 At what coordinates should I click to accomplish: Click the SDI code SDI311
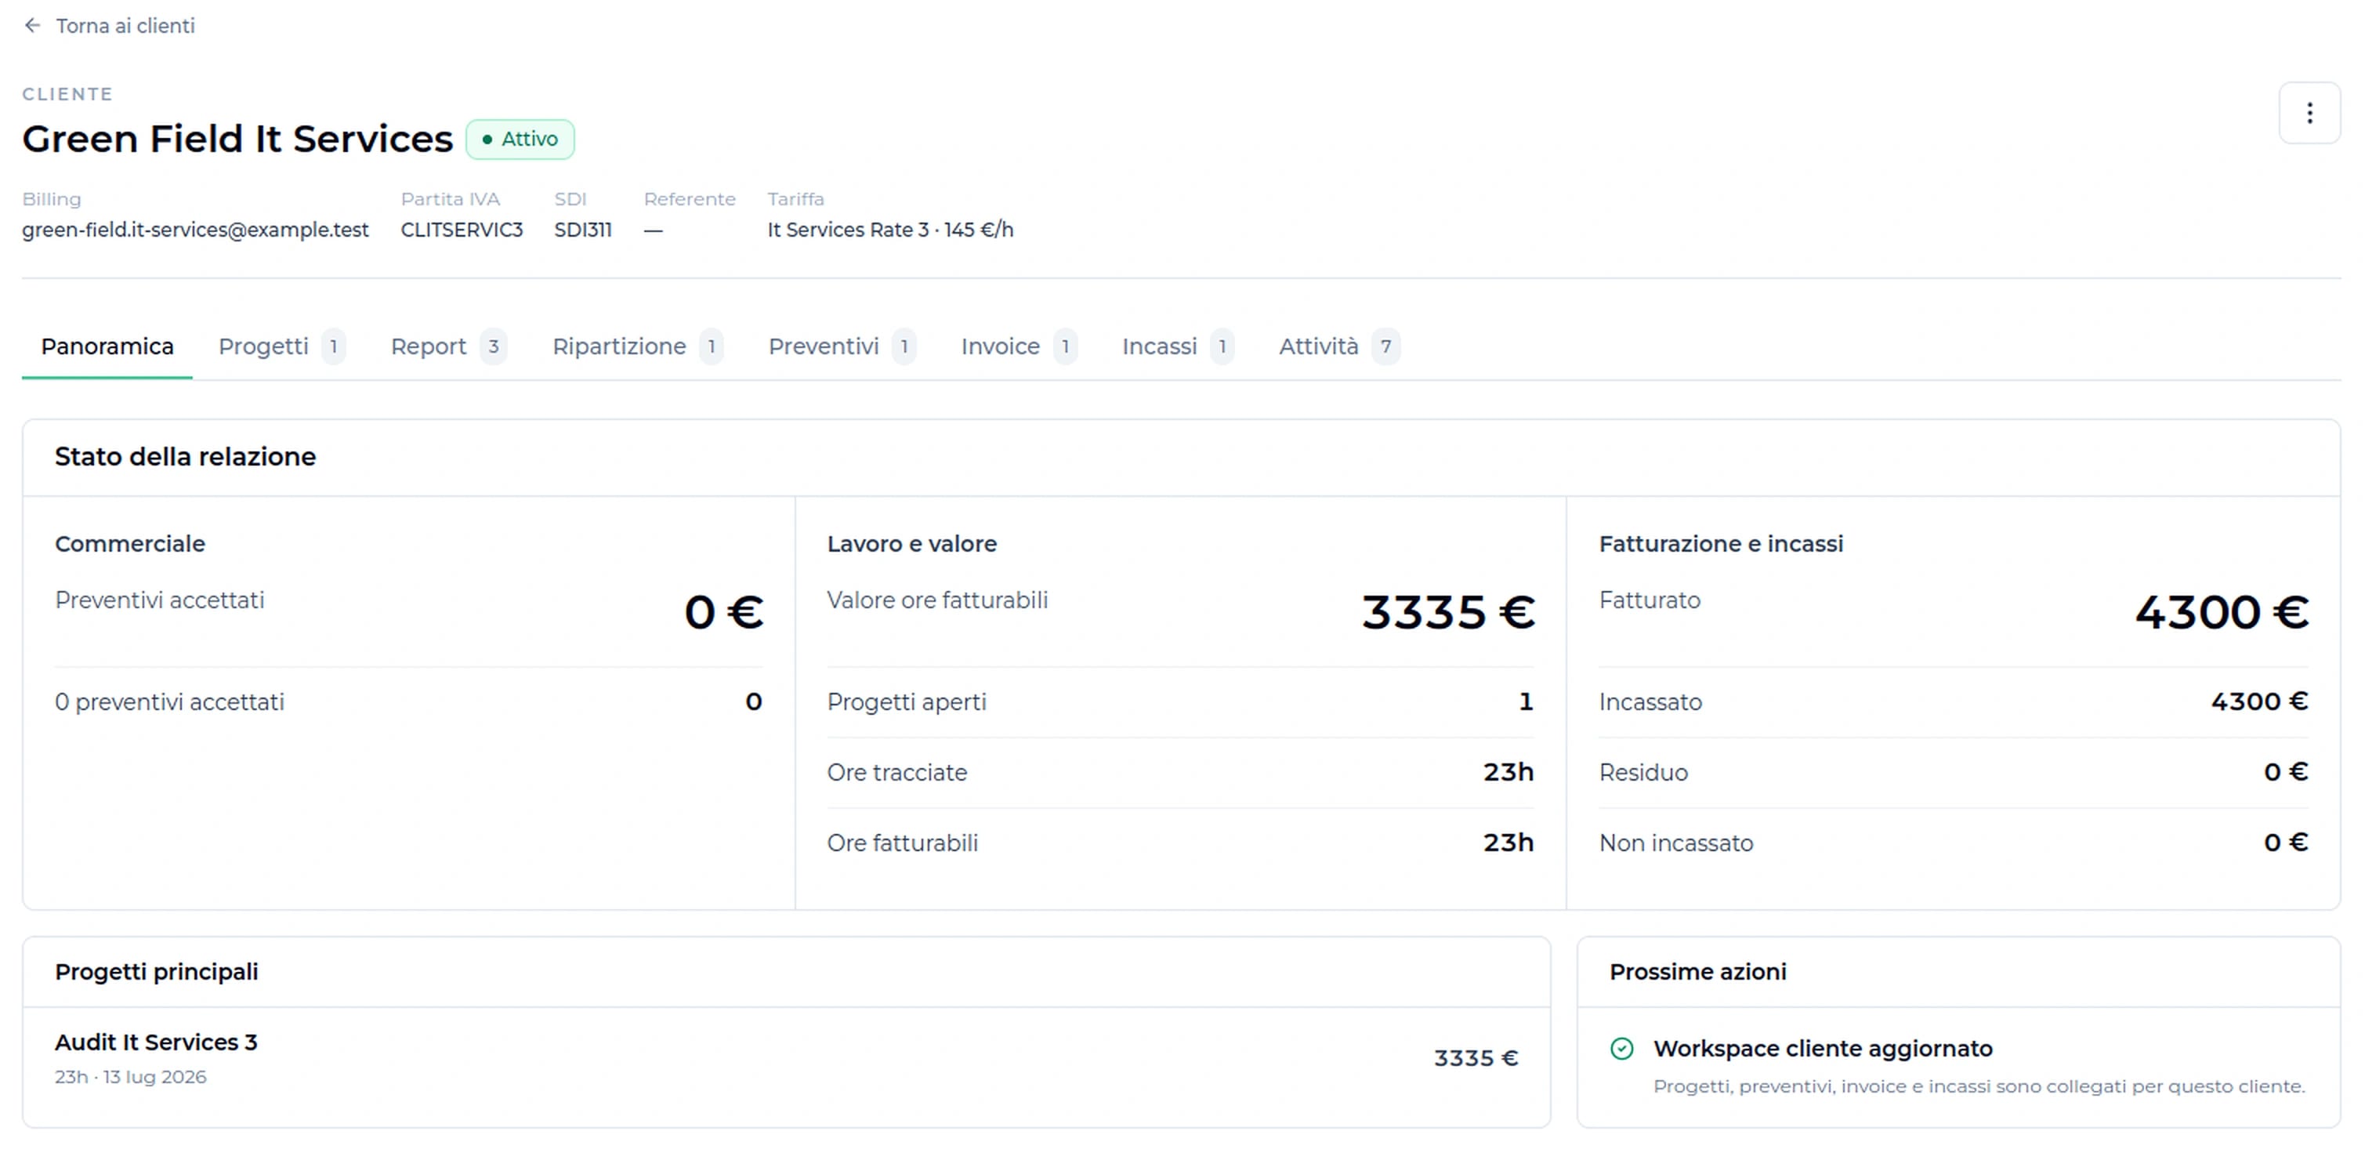[x=583, y=230]
